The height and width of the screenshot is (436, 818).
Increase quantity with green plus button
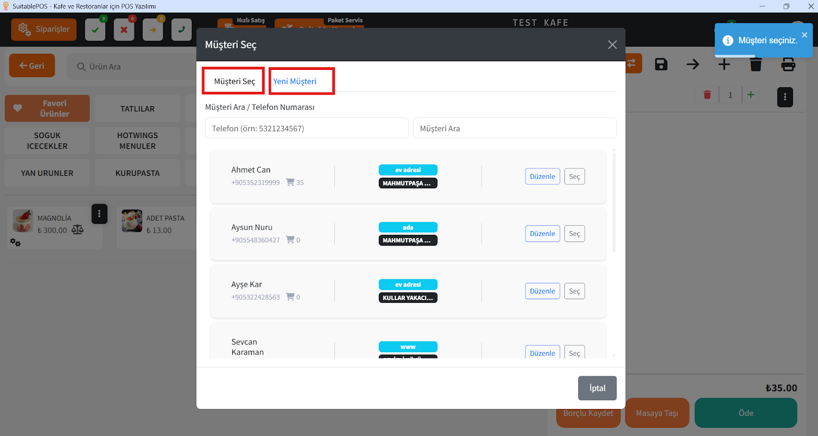751,95
